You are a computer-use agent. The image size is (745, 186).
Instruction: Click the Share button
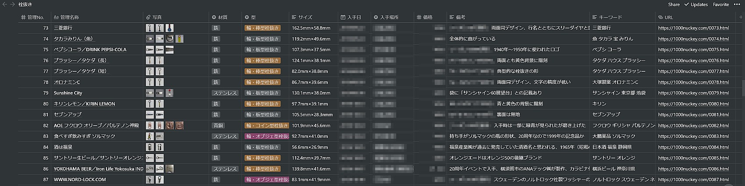pos(674,4)
